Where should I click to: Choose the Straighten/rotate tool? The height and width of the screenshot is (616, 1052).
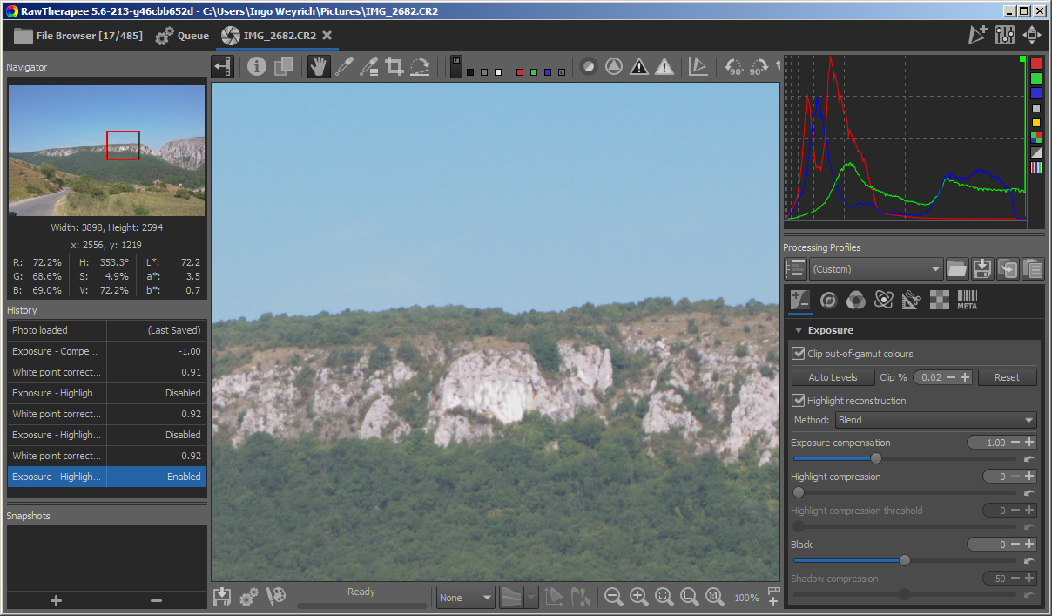pos(420,67)
